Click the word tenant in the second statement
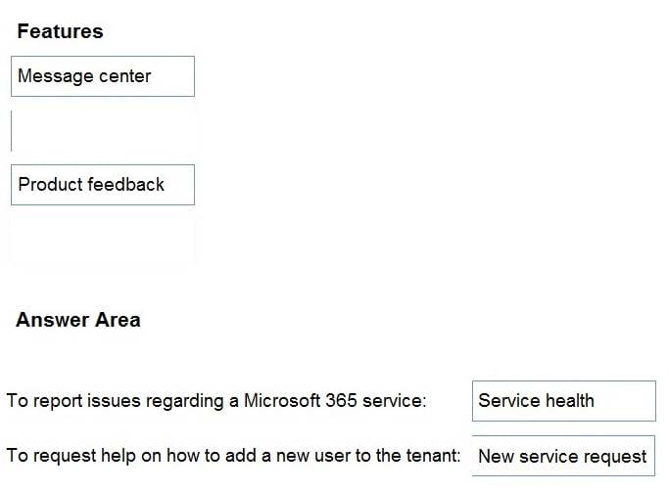668x491 pixels. [x=433, y=455]
